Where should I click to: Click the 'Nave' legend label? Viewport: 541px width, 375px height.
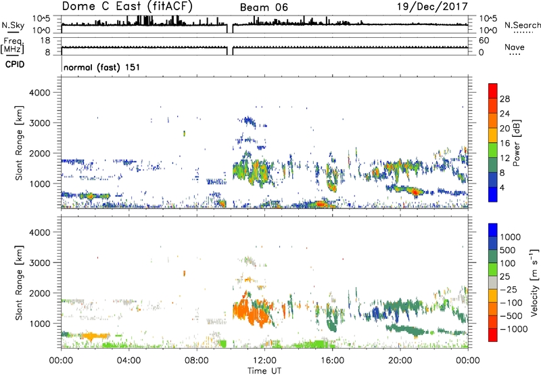tap(515, 47)
